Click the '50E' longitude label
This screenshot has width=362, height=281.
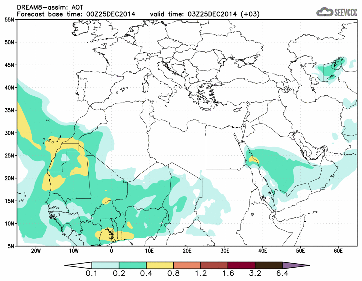300,251
